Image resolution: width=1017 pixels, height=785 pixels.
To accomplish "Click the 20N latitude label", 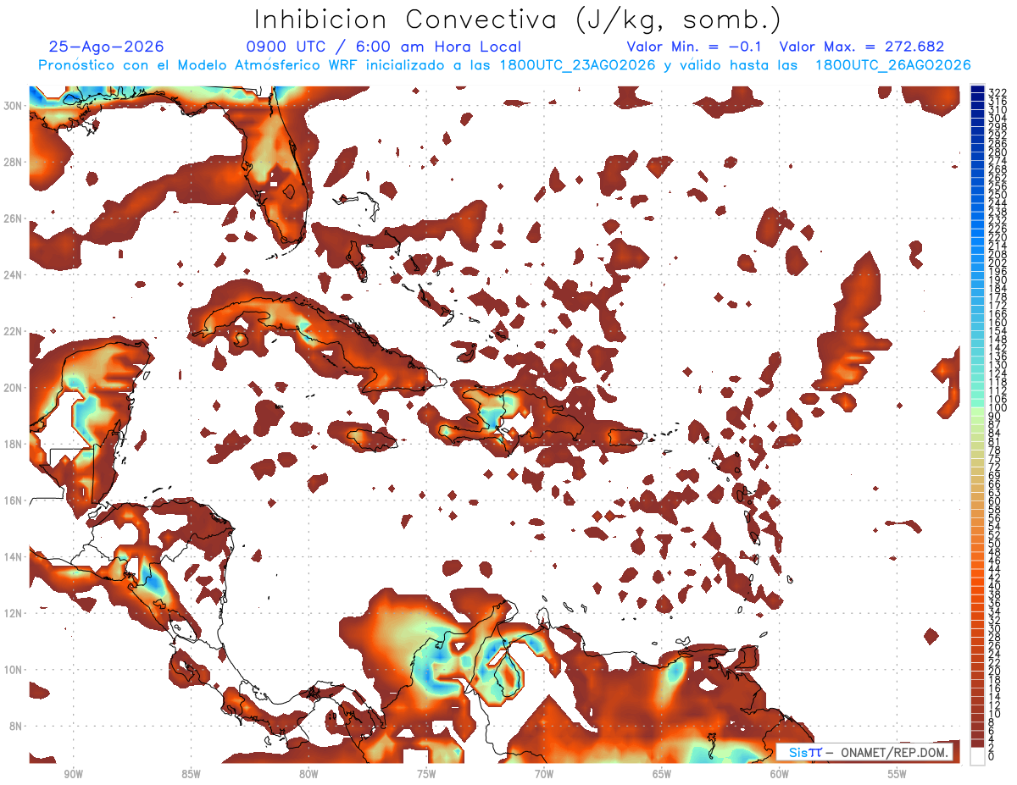I will click(13, 388).
